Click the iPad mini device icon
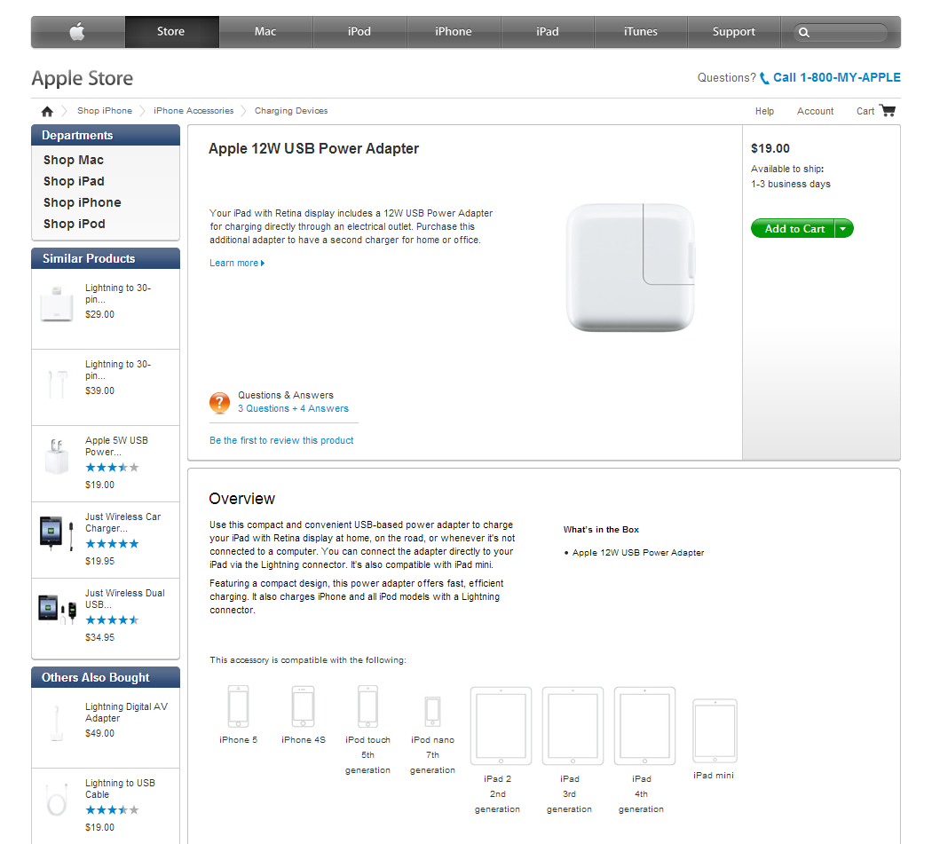This screenshot has height=844, width=932. click(715, 730)
